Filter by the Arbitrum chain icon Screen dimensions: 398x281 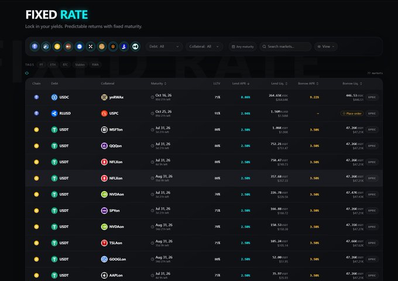[x=46, y=46]
